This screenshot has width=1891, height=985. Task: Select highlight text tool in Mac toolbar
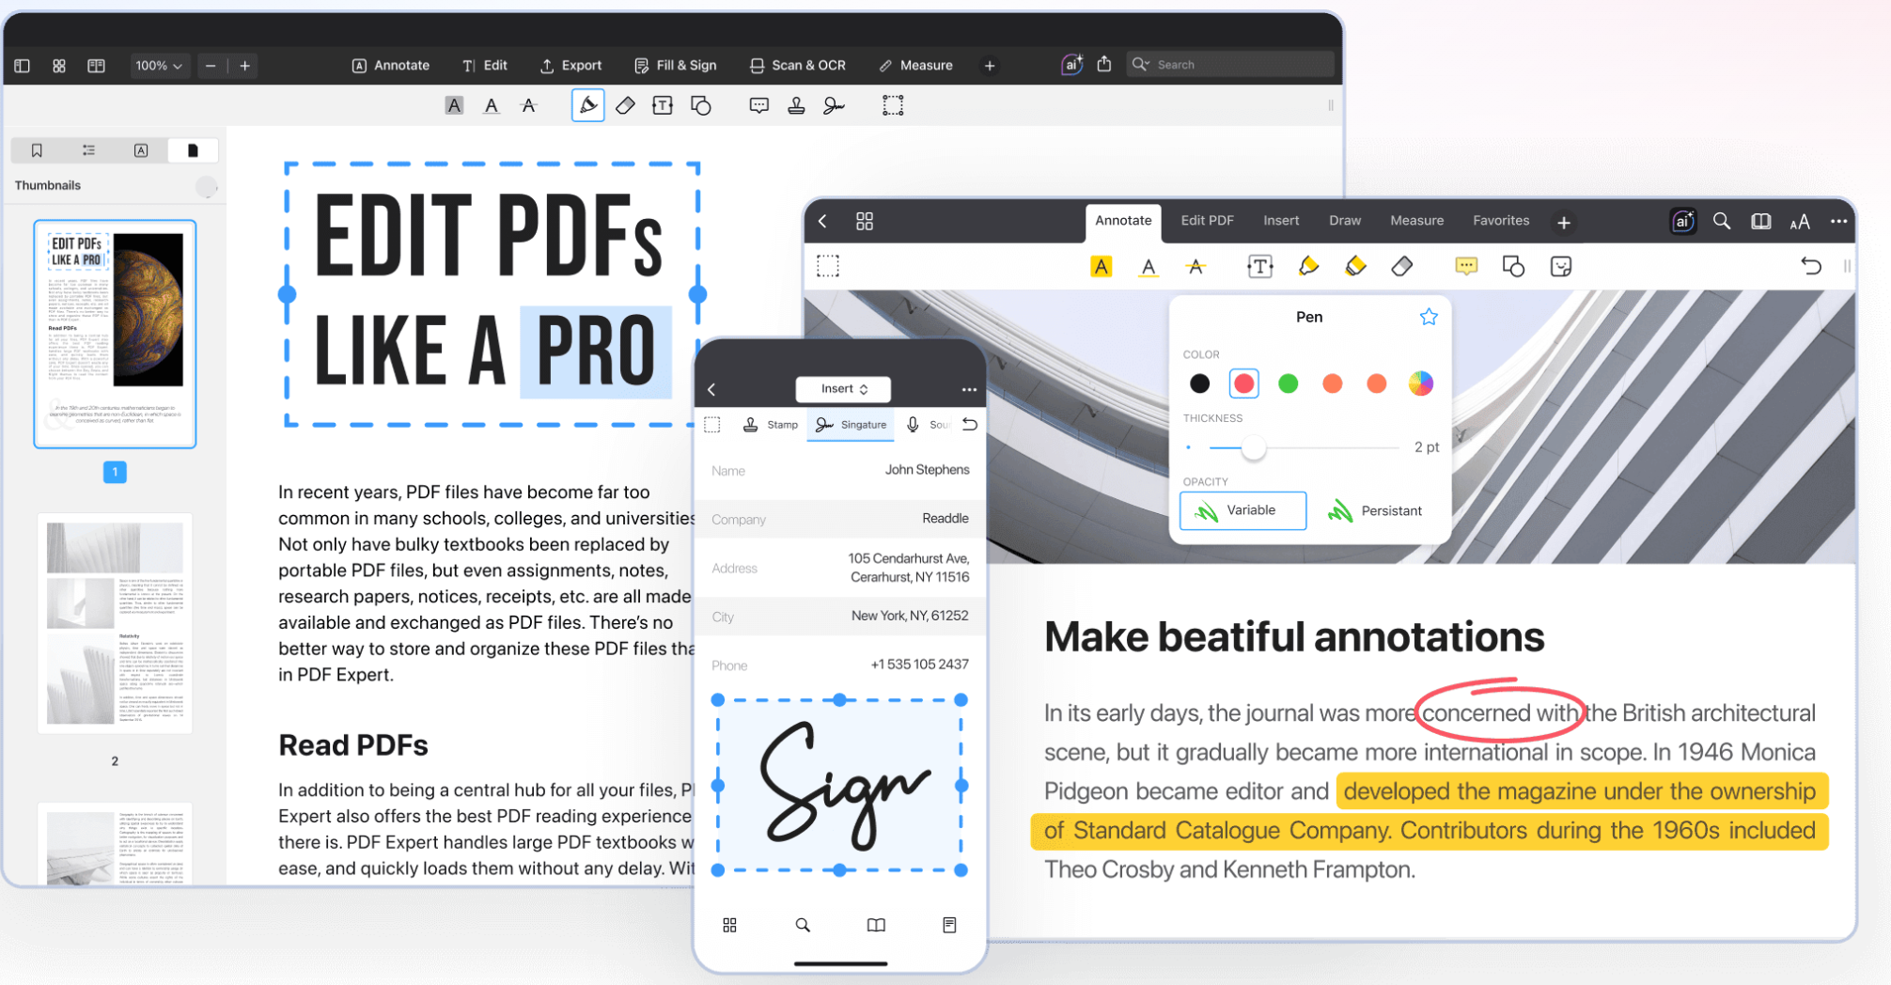click(454, 106)
